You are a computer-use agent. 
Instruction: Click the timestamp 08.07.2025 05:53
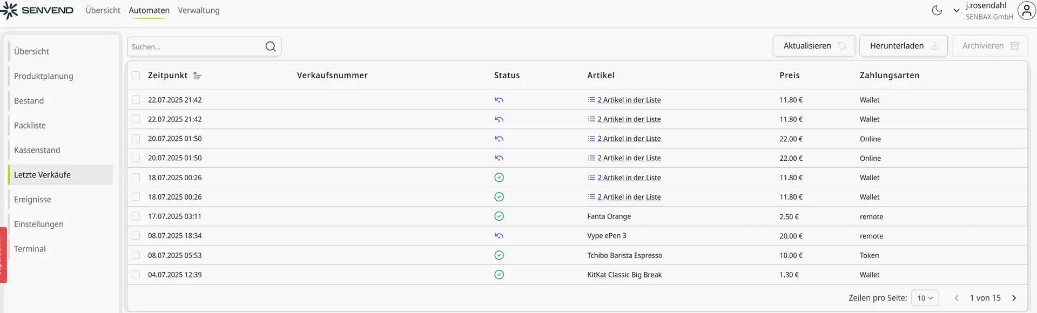tap(174, 255)
